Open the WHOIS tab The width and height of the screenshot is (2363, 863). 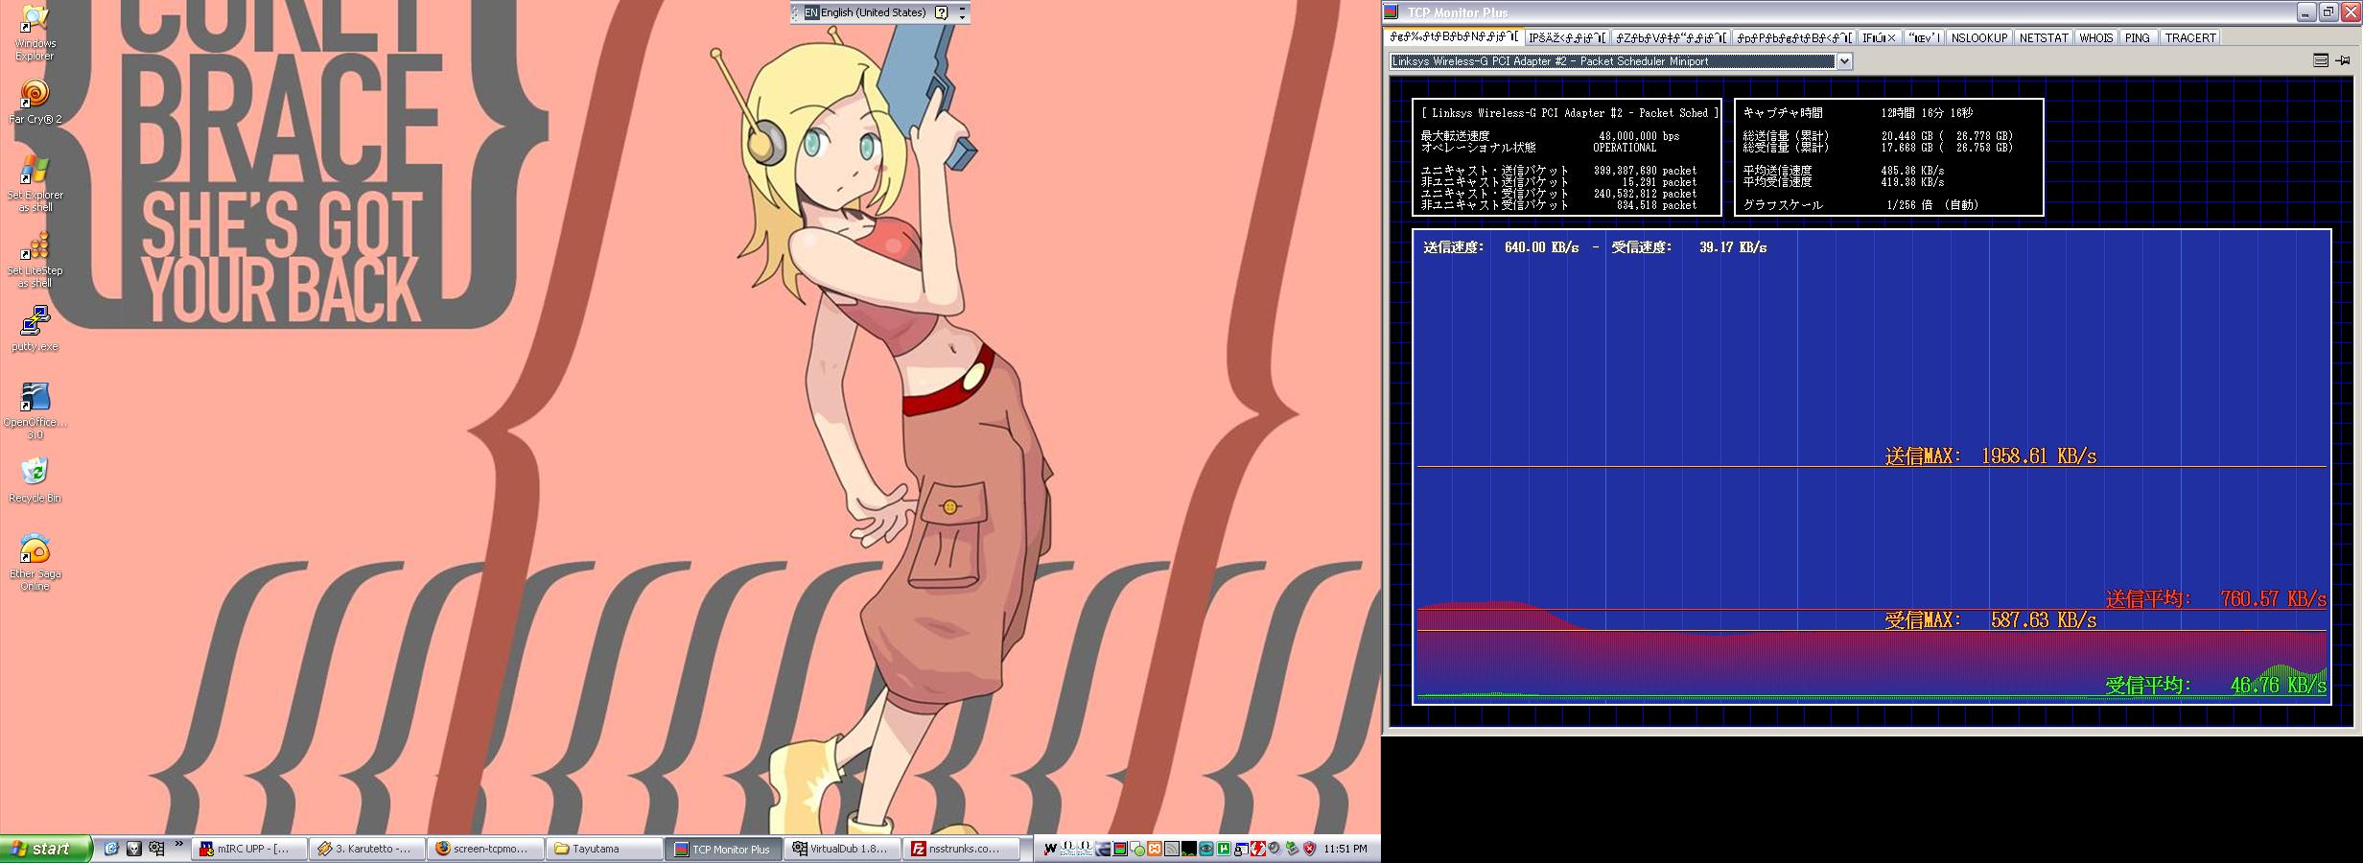[2095, 37]
